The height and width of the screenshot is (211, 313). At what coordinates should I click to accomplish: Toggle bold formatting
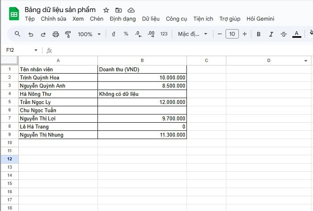click(258, 34)
